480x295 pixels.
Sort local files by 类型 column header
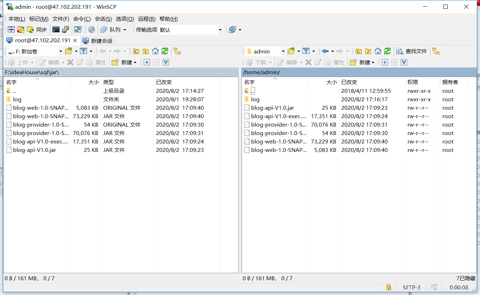[x=127, y=82]
